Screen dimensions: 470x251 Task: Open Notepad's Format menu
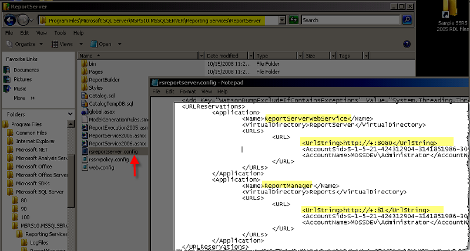coord(187,91)
